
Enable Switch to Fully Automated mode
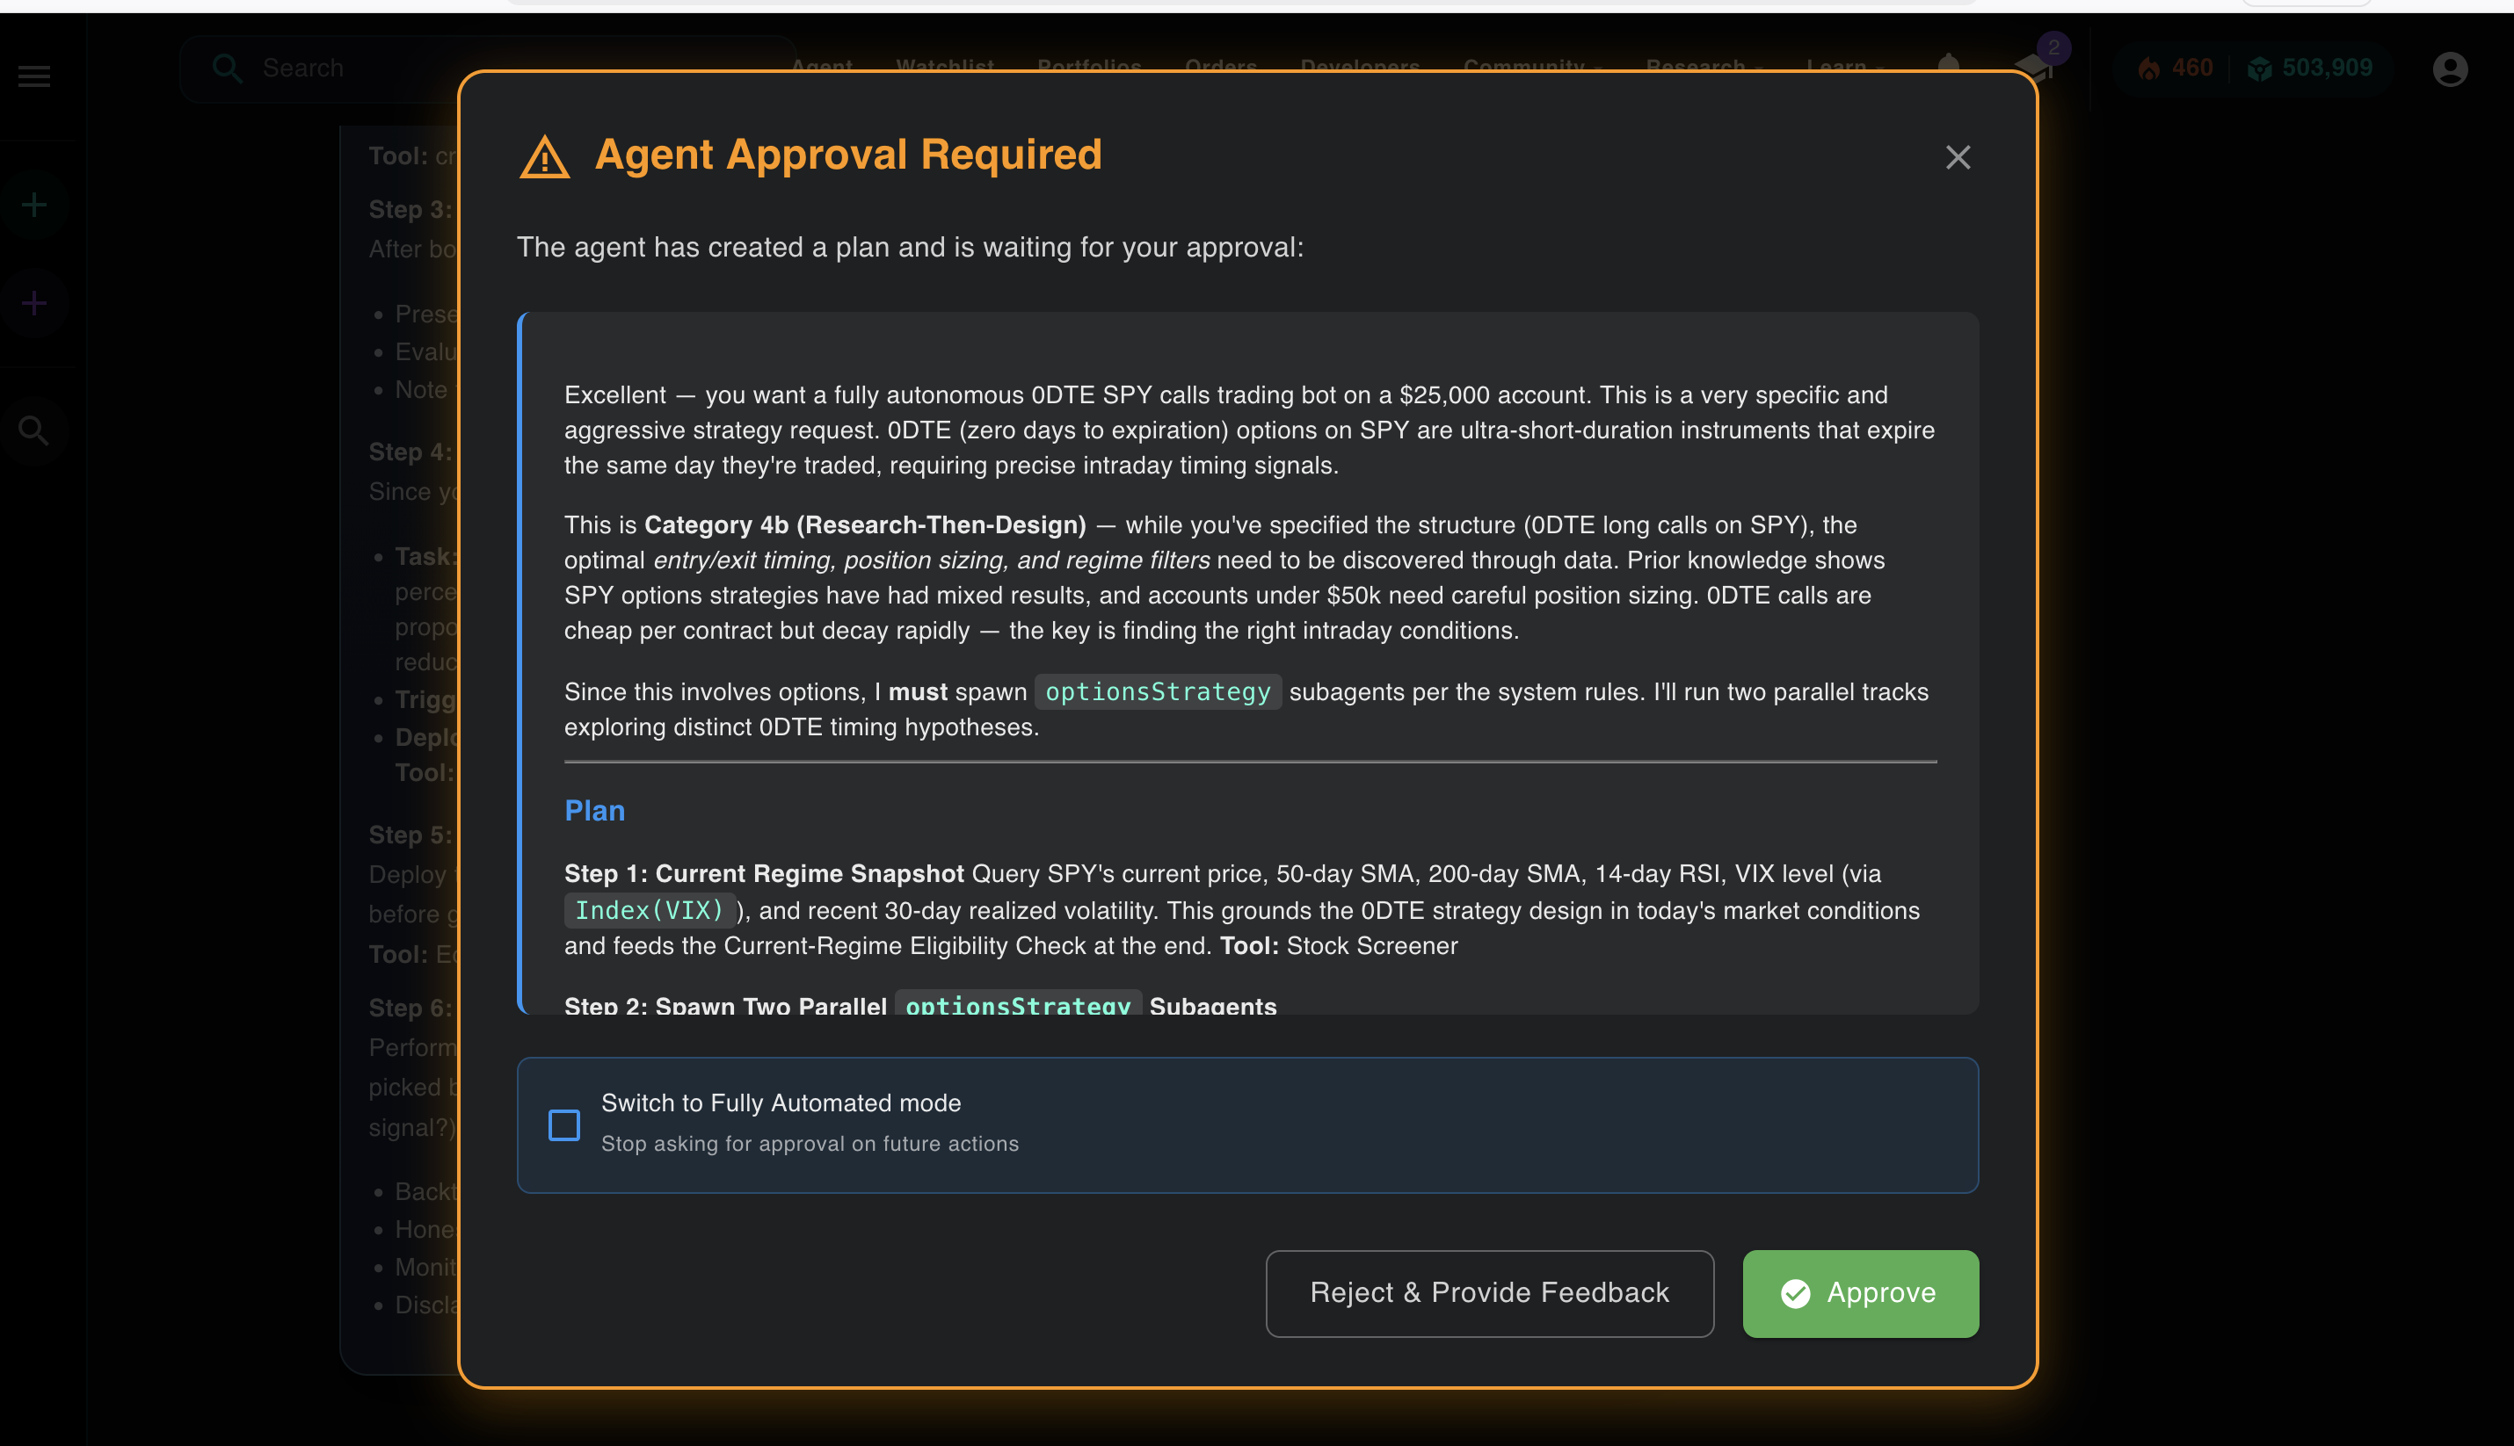click(x=563, y=1125)
